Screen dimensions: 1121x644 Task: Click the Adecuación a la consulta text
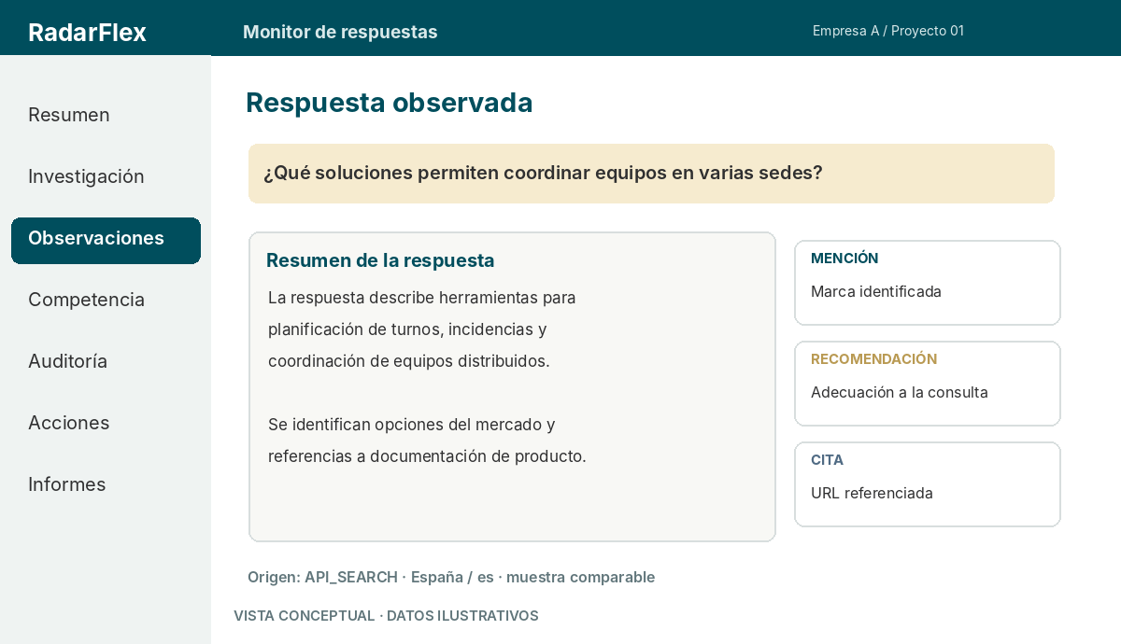[900, 392]
